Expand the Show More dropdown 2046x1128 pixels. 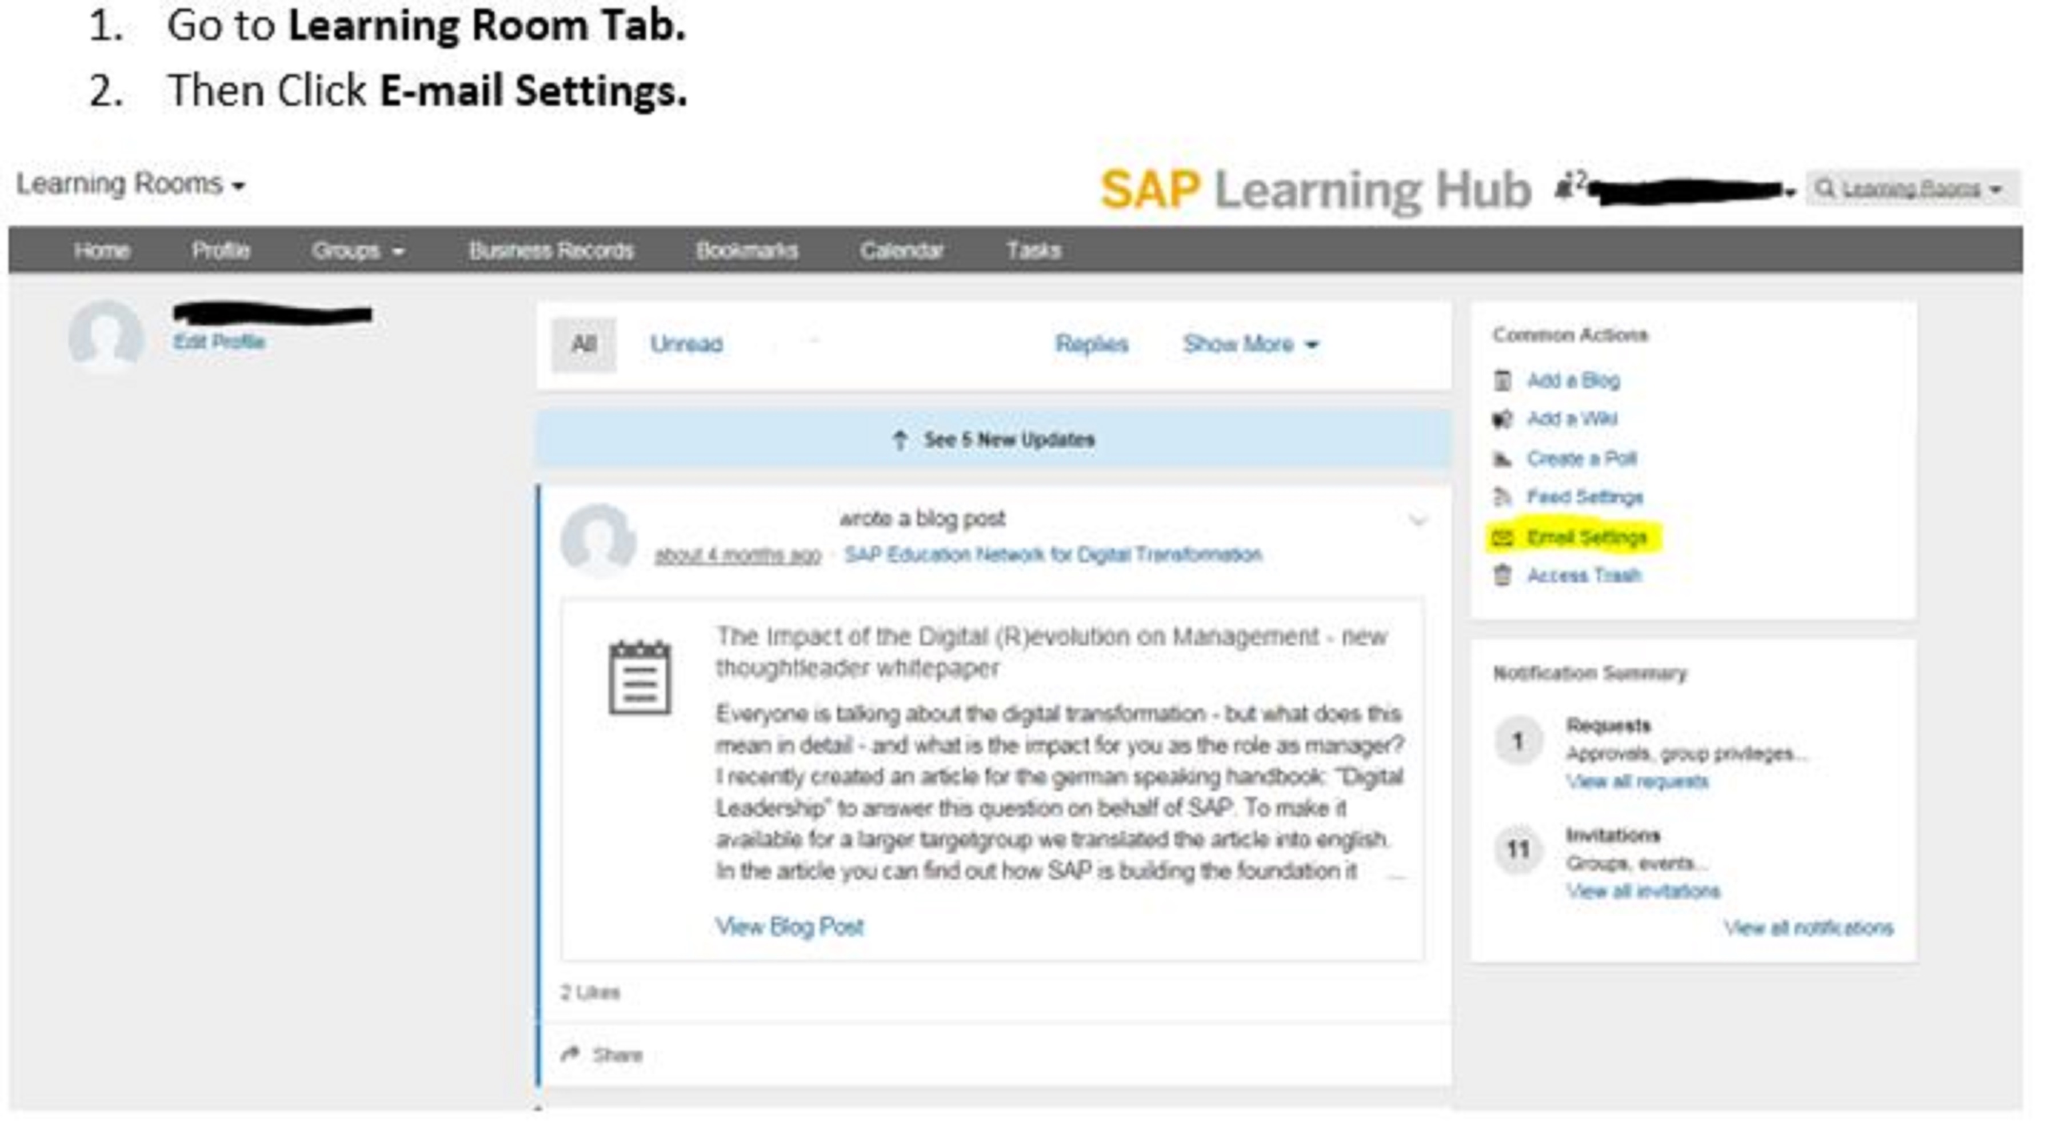click(x=1251, y=344)
